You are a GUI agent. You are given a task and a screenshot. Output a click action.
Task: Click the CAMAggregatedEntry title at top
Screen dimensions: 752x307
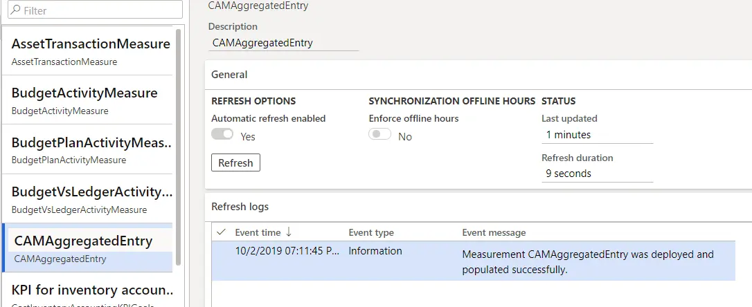[258, 6]
